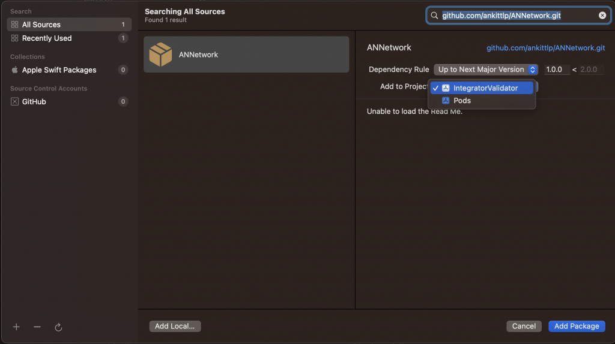Click the Unable to load Read Me text
The width and height of the screenshot is (615, 344).
tap(414, 111)
